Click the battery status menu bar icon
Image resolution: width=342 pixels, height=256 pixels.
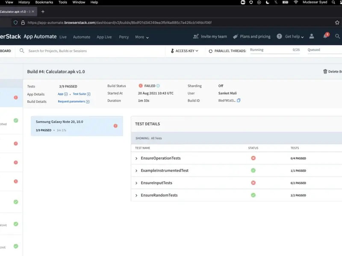click(x=285, y=2)
